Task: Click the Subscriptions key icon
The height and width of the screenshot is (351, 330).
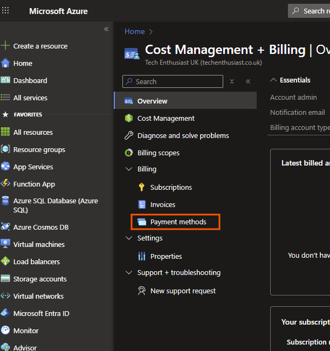Action: (x=141, y=187)
